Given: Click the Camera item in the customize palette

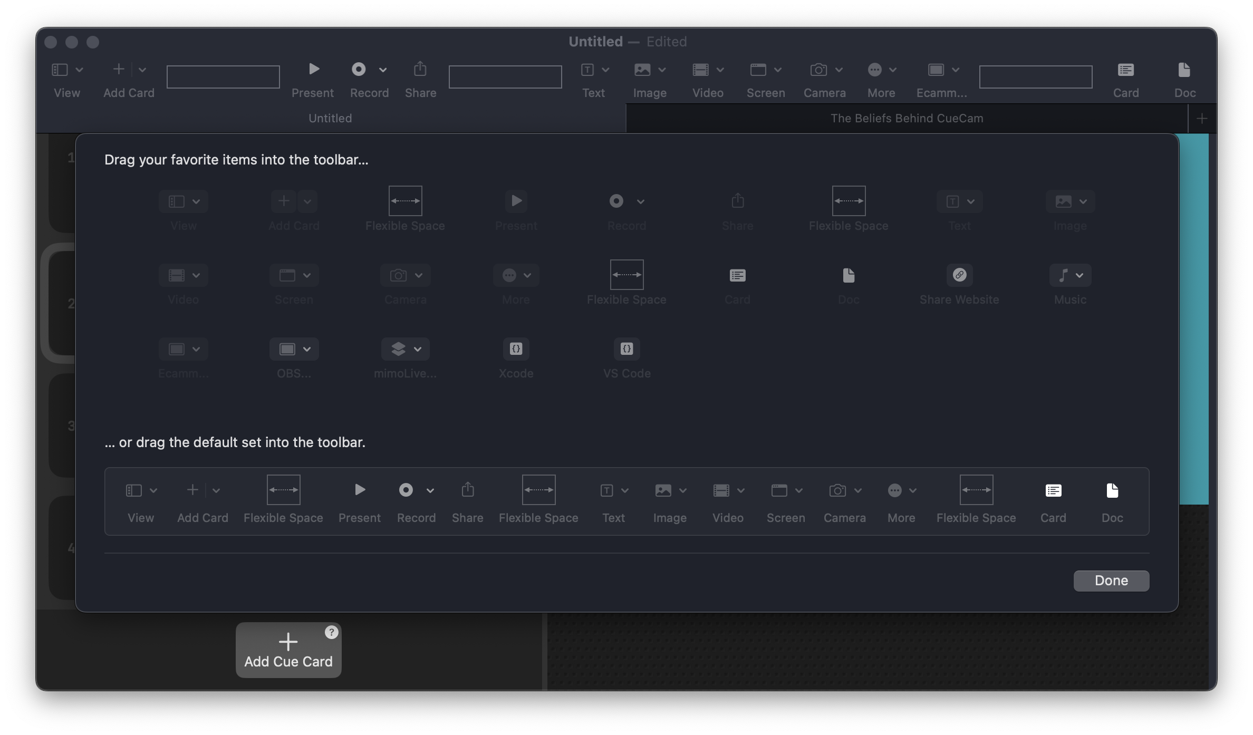Looking at the screenshot, I should pos(405,284).
